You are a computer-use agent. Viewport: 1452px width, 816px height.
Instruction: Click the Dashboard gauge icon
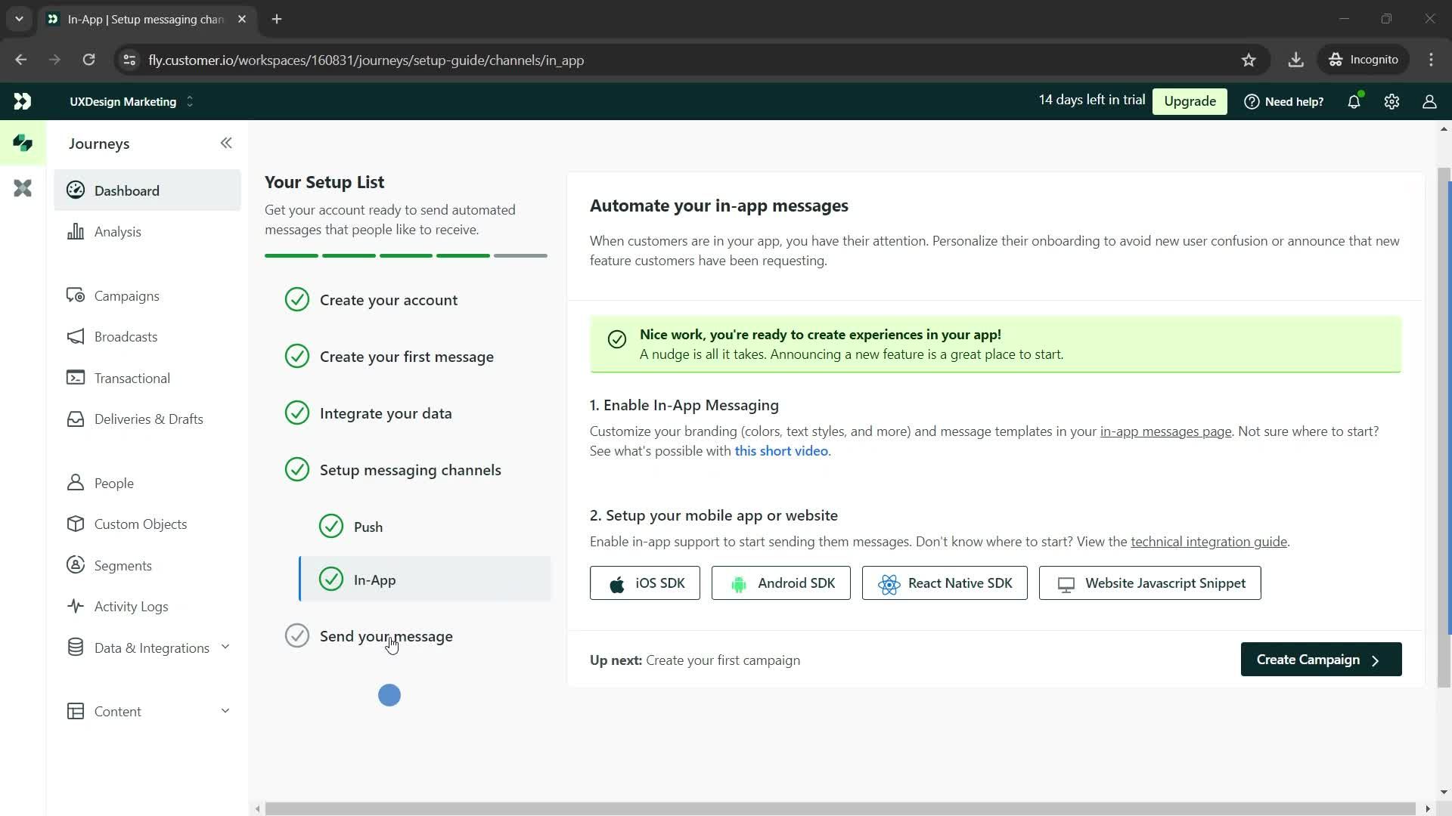coord(76,190)
